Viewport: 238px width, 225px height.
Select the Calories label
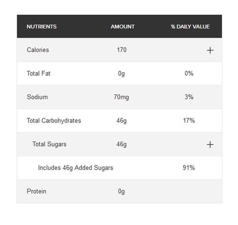coord(38,50)
